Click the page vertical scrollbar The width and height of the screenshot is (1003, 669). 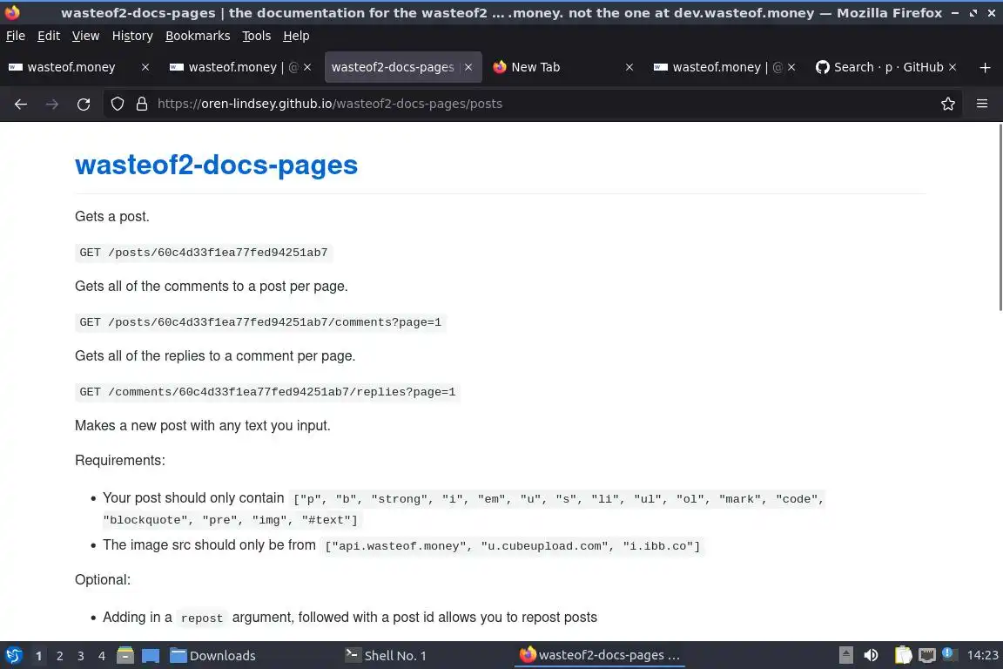[x=1000, y=218]
